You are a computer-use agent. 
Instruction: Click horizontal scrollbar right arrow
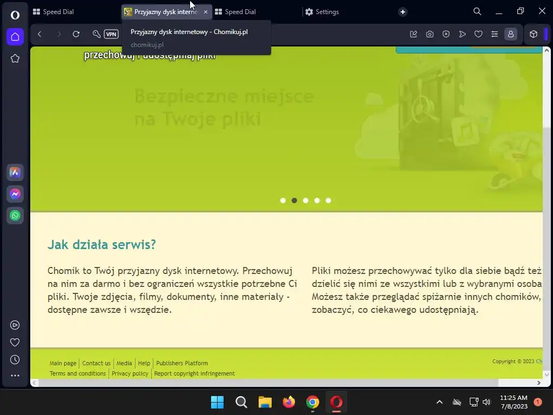click(538, 383)
